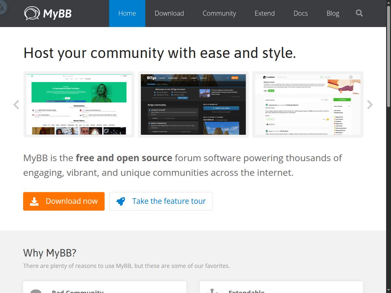This screenshot has width=391, height=293.
Task: Open the dark RCTgo forum screenshot
Action: pos(193,105)
